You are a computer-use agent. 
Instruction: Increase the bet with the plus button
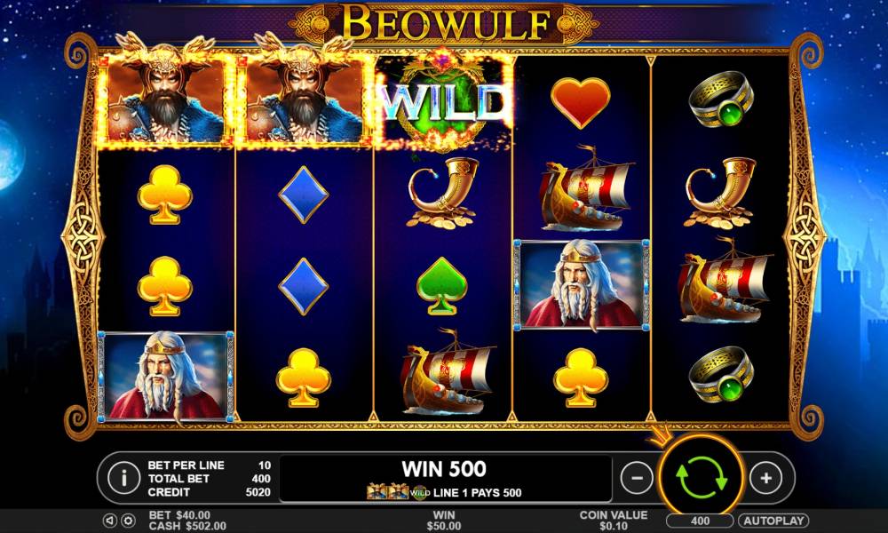pos(766,478)
